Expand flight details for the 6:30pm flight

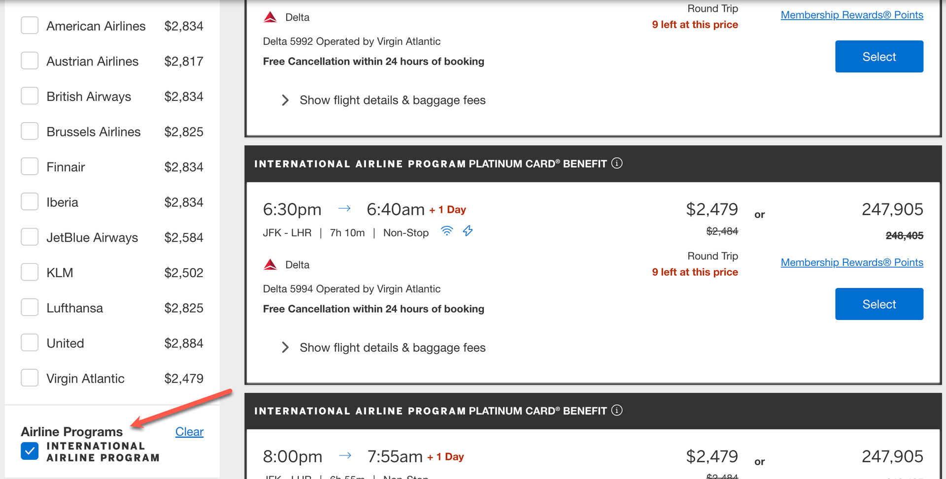392,347
